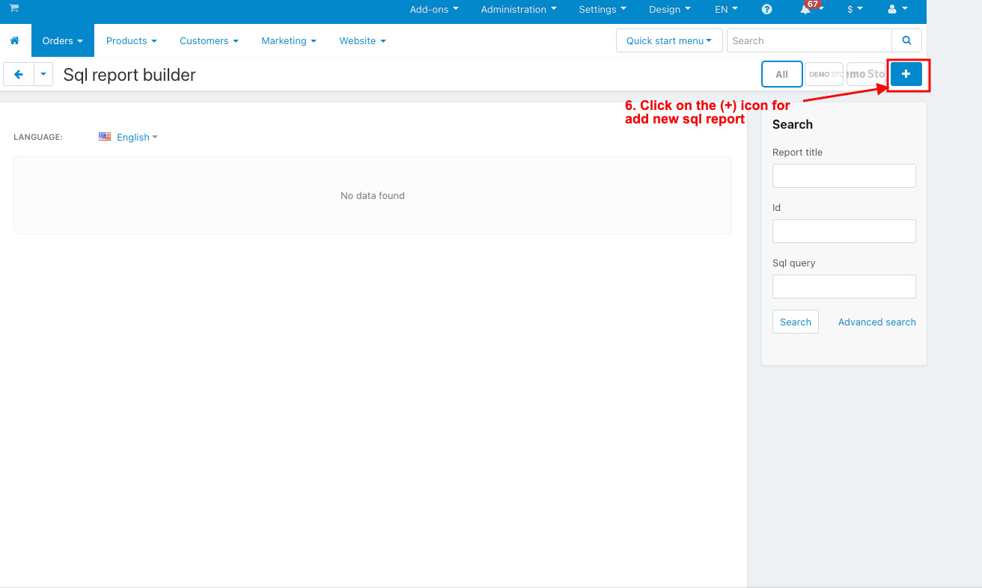The height and width of the screenshot is (588, 982).
Task: Open the Orders menu
Action: click(63, 40)
